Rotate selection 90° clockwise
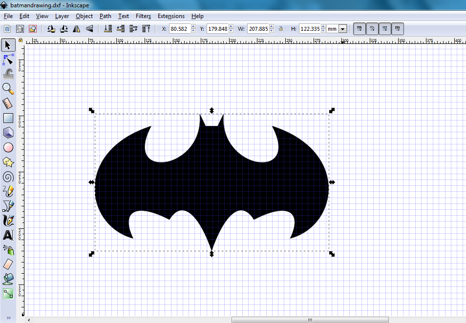Viewport: 466px width, 323px height. click(64, 29)
